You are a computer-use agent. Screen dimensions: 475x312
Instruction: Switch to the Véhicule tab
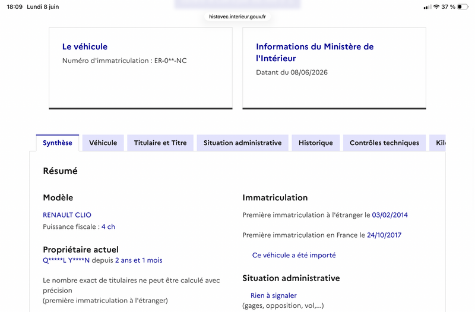click(x=103, y=143)
